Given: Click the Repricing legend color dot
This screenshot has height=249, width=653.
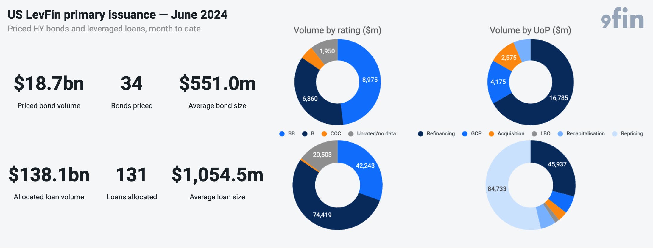Looking at the screenshot, I should click(615, 134).
